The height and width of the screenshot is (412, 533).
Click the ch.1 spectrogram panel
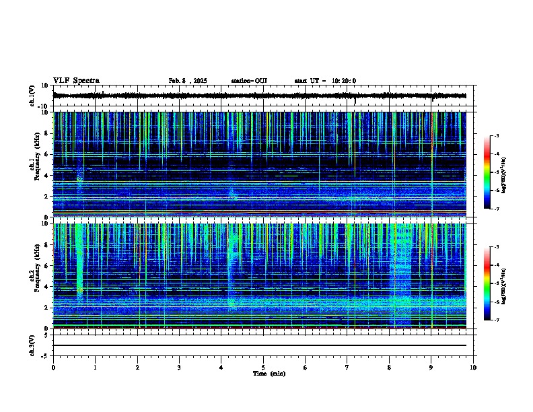click(259, 164)
